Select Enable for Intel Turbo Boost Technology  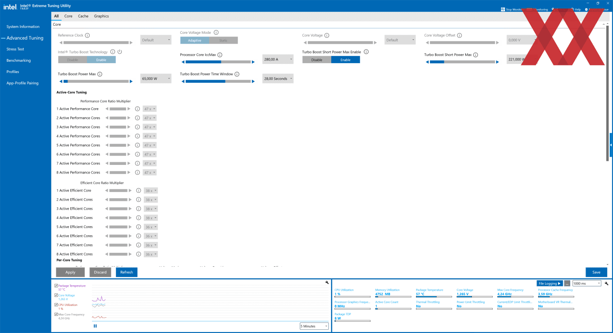[x=101, y=59]
